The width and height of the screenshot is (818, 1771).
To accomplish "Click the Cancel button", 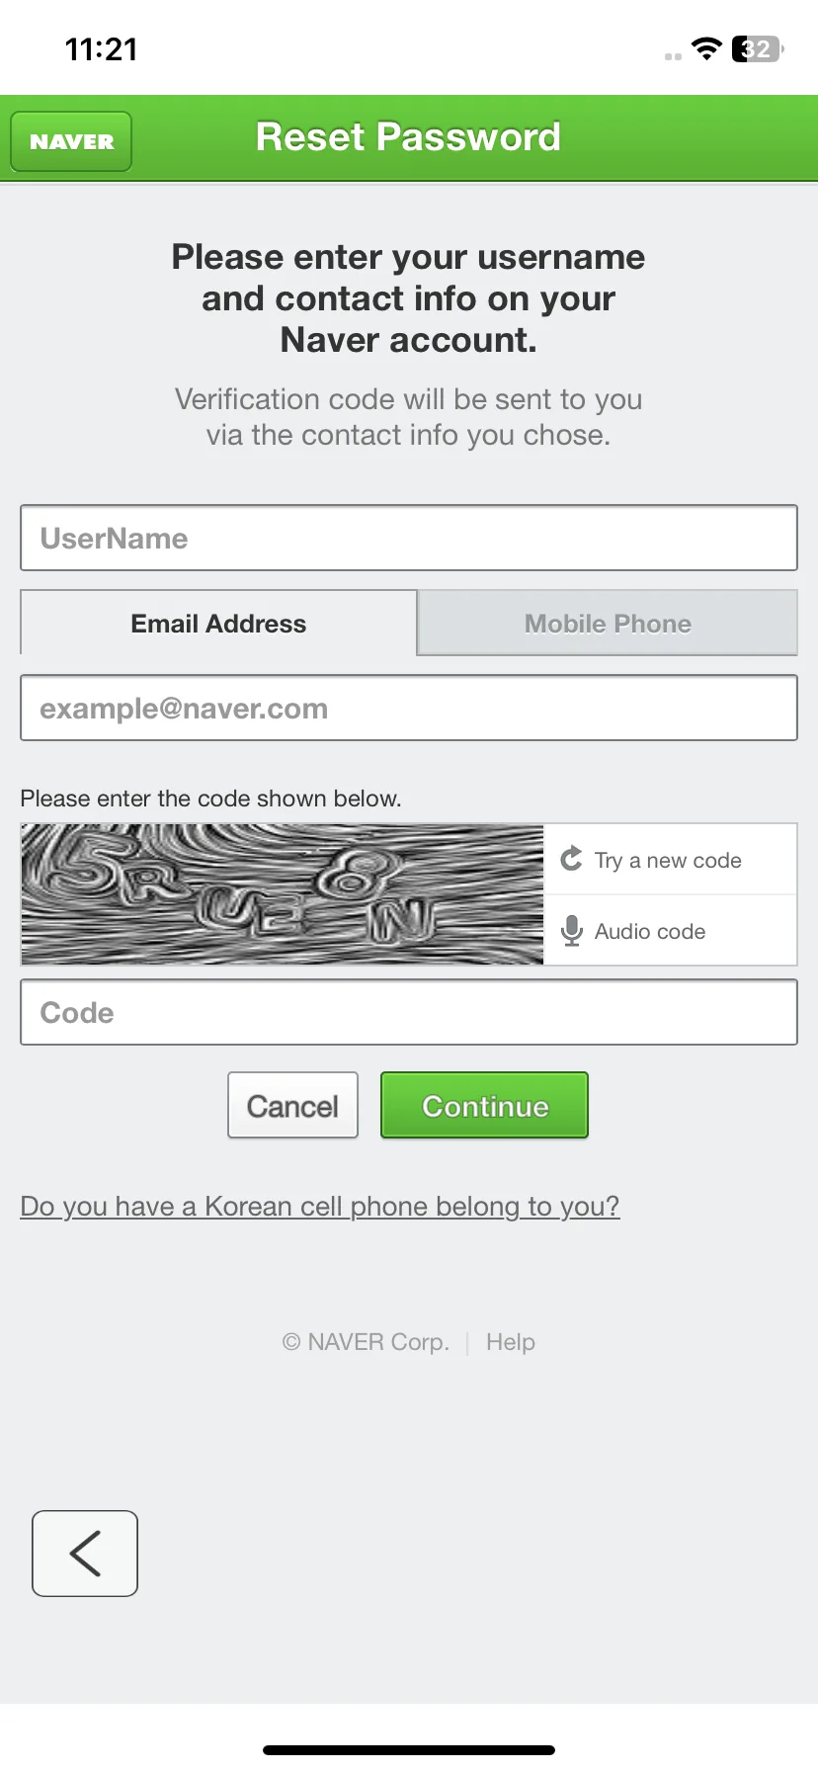I will pos(292,1105).
